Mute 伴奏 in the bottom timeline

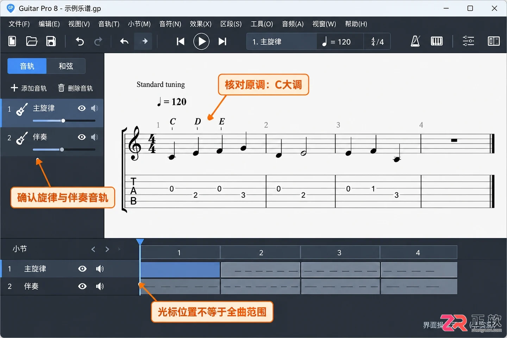[x=100, y=286]
